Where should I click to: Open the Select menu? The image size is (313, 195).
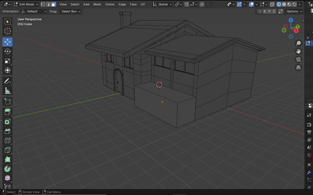point(75,4)
